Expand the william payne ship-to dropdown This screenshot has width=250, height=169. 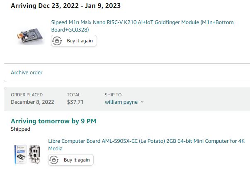tap(124, 102)
